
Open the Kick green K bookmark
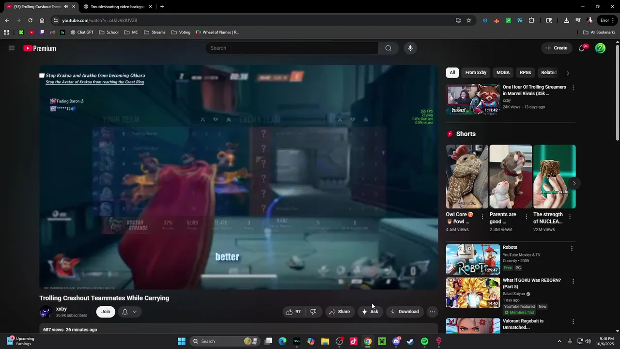pos(21,32)
